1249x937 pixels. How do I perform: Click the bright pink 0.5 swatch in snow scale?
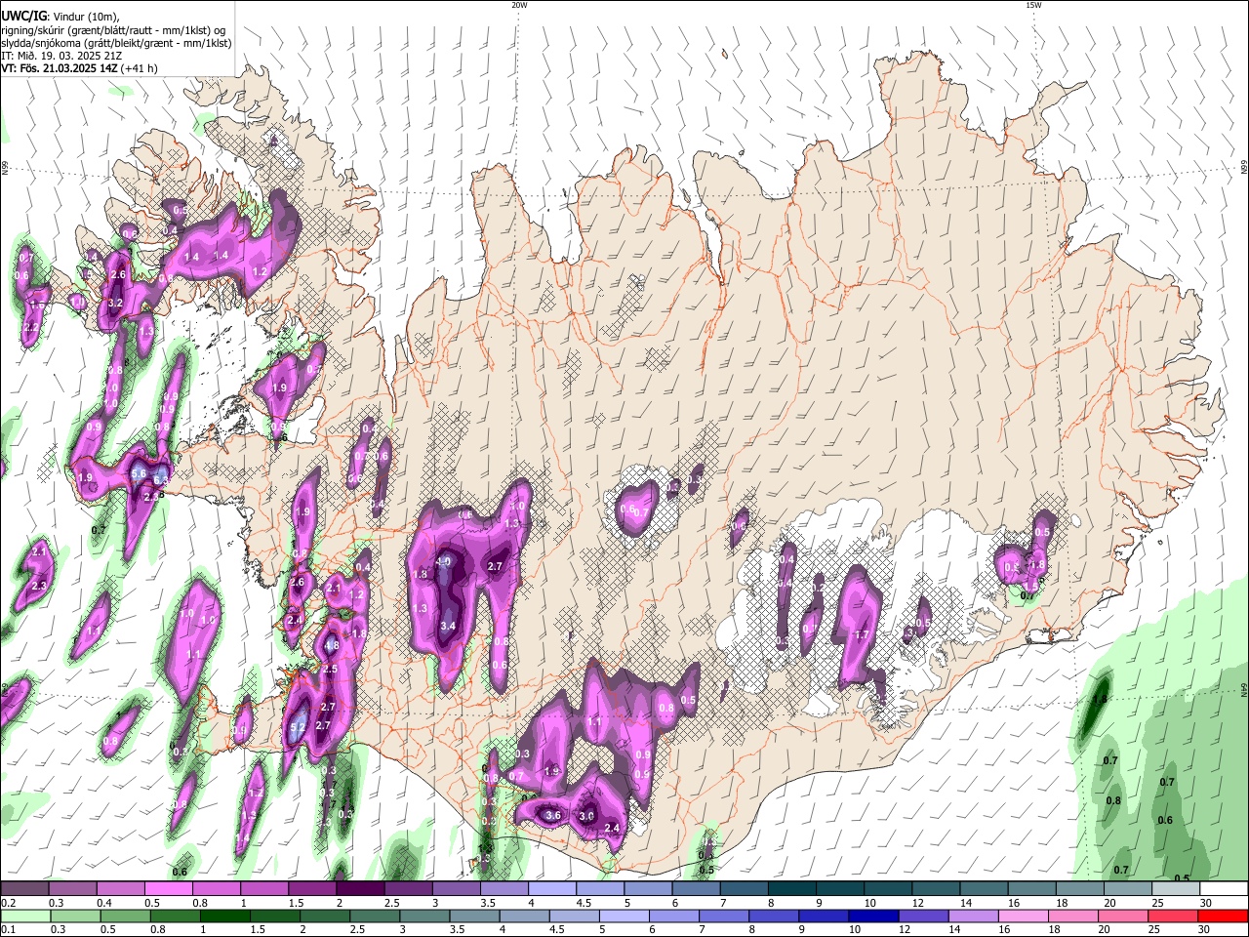pyautogui.click(x=168, y=889)
